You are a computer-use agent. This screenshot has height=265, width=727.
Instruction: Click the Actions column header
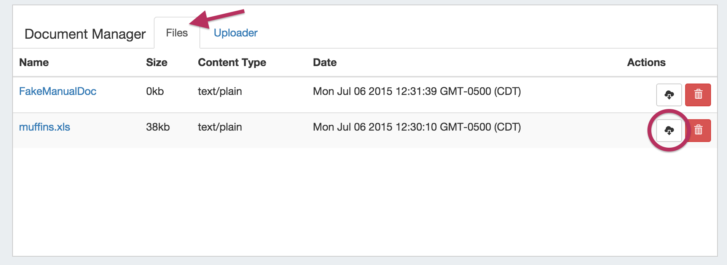[x=646, y=62]
